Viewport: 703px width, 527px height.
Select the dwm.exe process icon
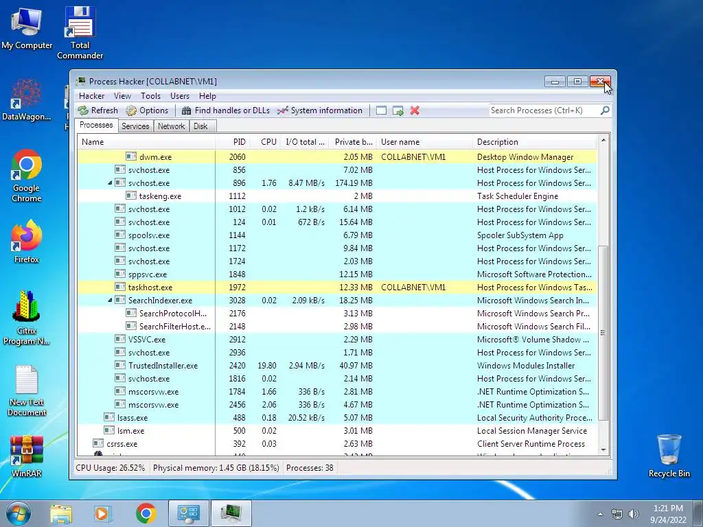131,156
